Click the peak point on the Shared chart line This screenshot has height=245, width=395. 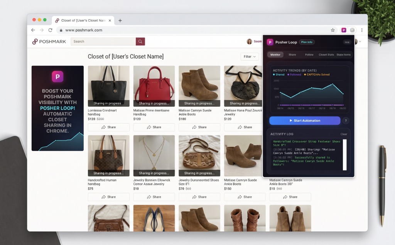[333, 84]
